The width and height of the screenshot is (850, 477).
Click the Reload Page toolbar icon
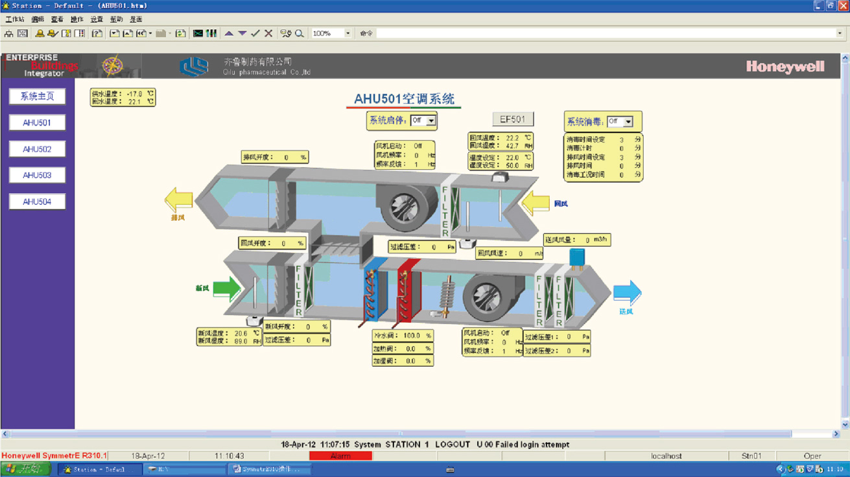pos(181,33)
